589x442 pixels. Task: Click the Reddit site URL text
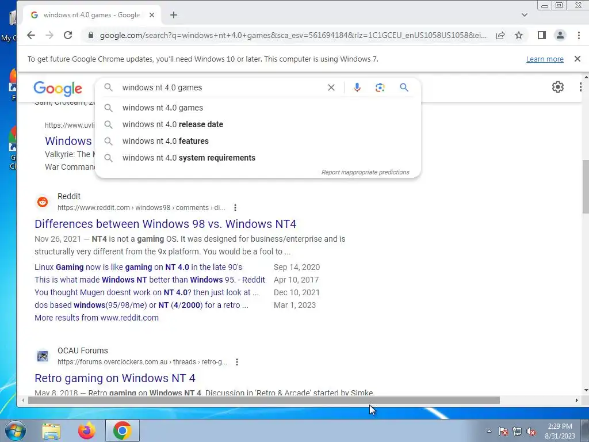(x=141, y=207)
